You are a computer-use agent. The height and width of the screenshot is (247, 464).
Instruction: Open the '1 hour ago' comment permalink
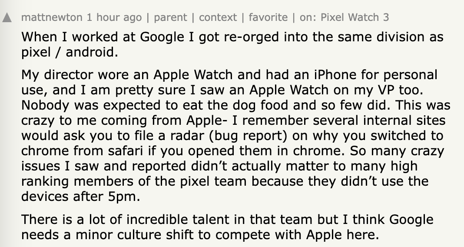click(x=114, y=17)
